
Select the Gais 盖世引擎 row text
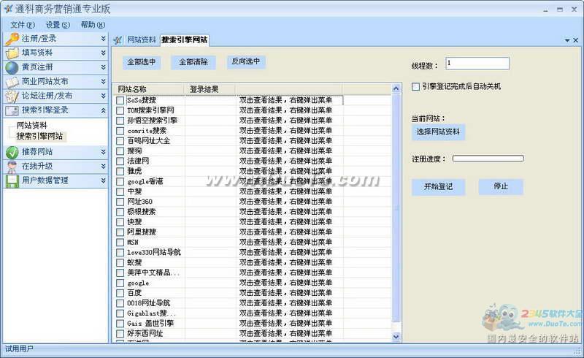pyautogui.click(x=150, y=324)
